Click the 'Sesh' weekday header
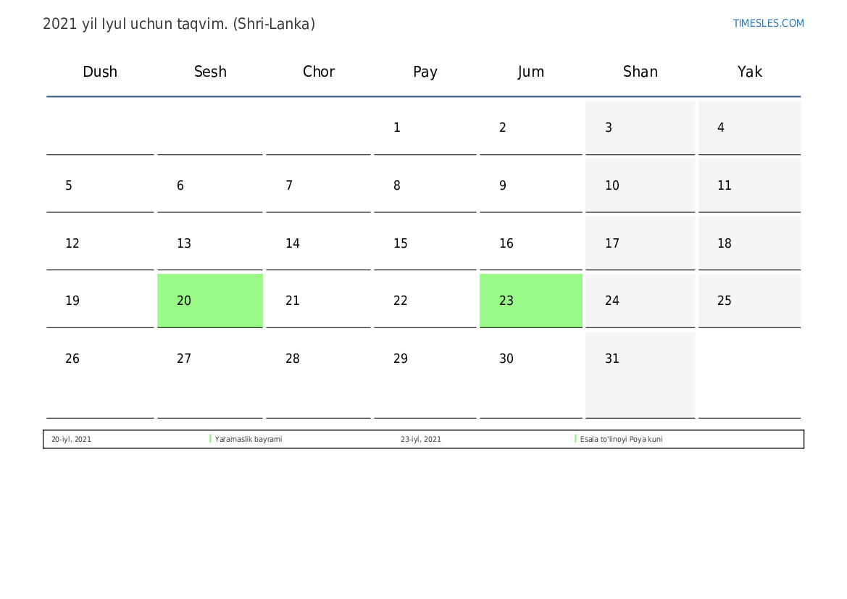847x599 pixels. click(210, 71)
